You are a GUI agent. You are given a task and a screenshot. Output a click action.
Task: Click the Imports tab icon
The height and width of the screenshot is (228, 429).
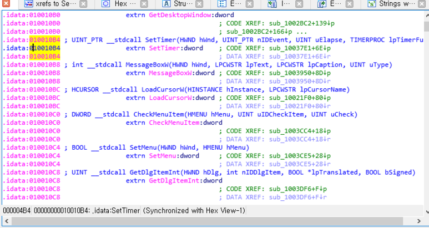pyautogui.click(x=272, y=4)
